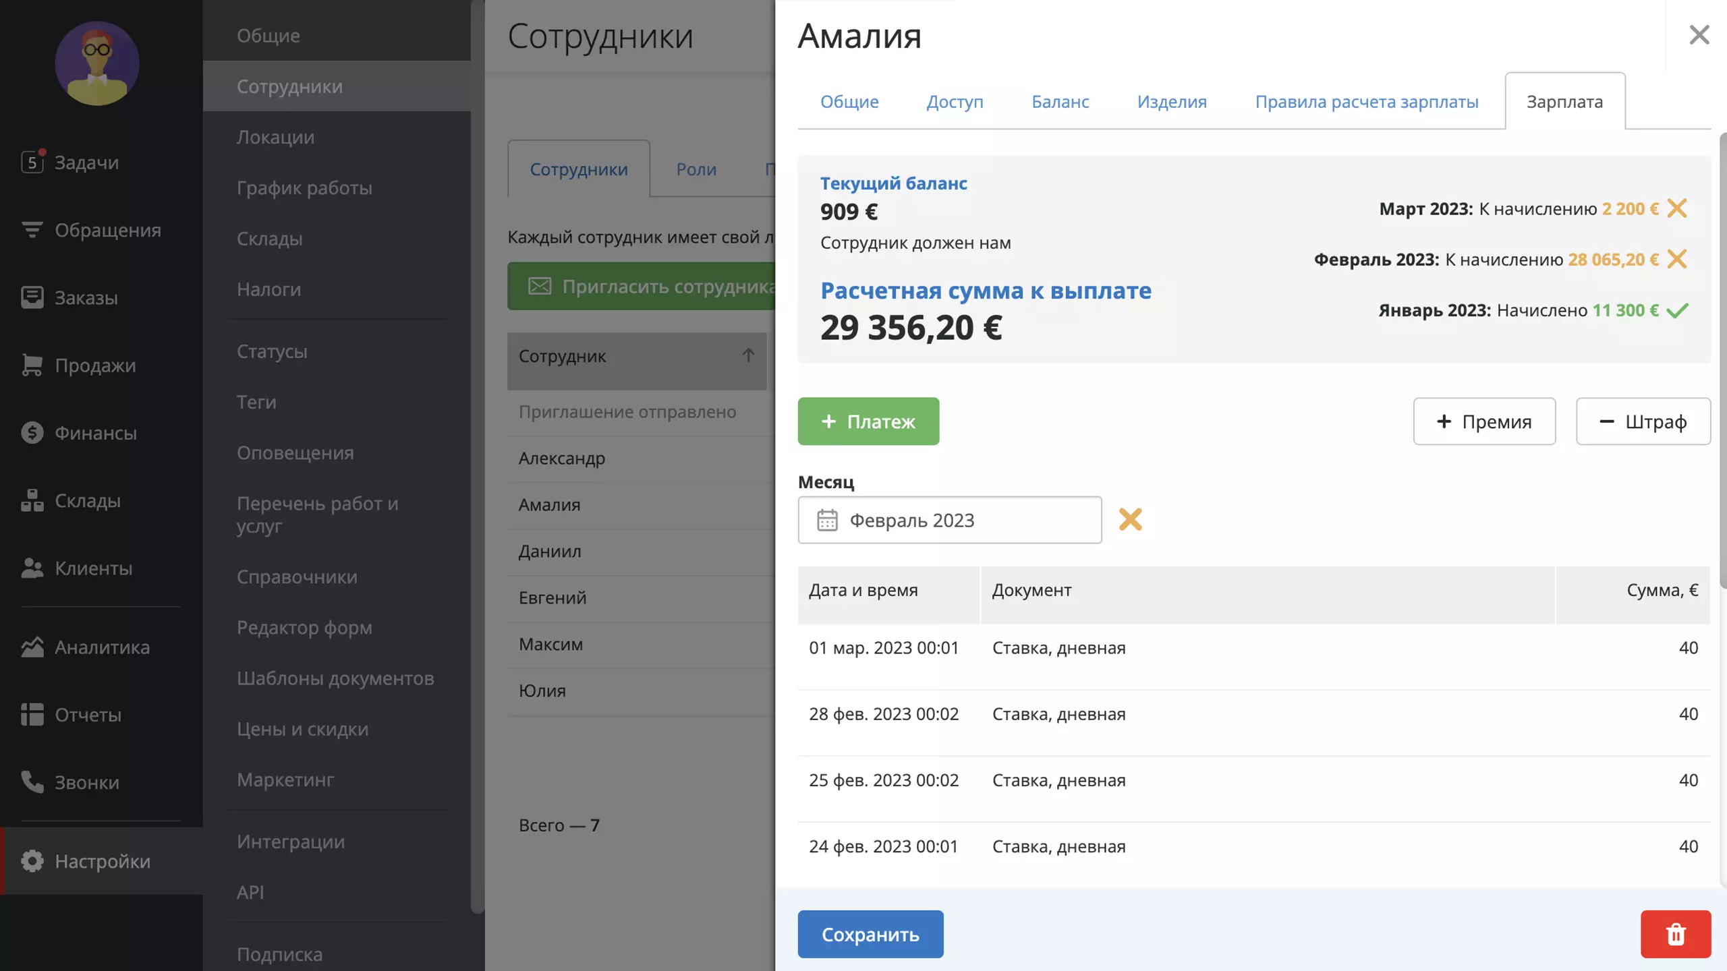
Task: Remove the Февраль 2023 accrual with orange X
Action: (x=1677, y=259)
